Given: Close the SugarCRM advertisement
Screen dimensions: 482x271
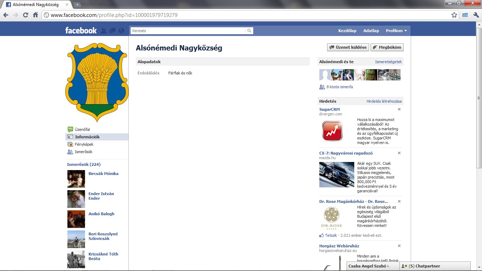Looking at the screenshot, I should 399,109.
